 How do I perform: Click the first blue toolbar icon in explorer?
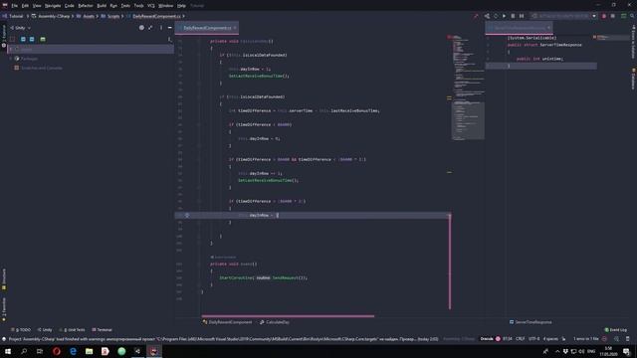pyautogui.click(x=23, y=39)
